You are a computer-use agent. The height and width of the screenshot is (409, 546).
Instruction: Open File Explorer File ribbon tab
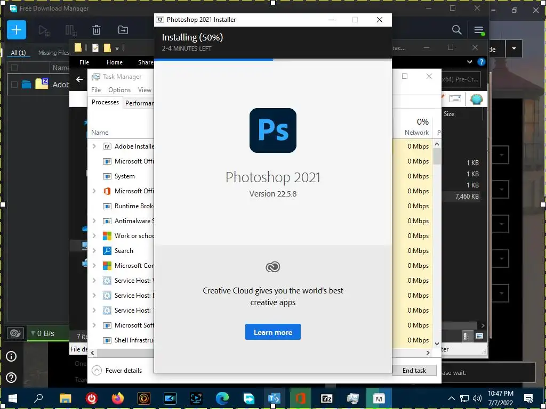pyautogui.click(x=84, y=62)
